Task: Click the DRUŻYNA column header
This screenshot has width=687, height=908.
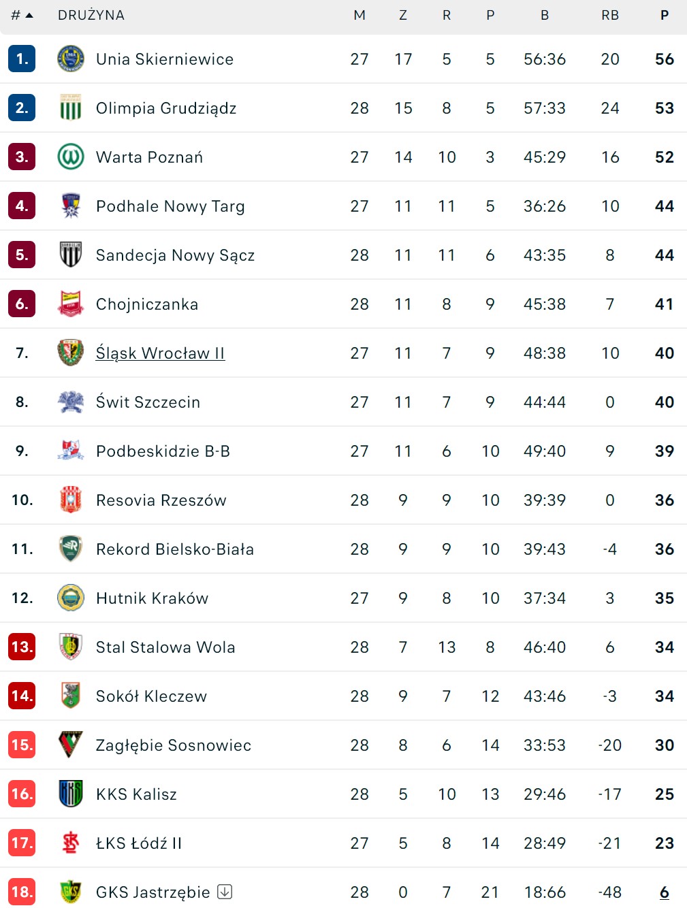Action: pos(91,15)
